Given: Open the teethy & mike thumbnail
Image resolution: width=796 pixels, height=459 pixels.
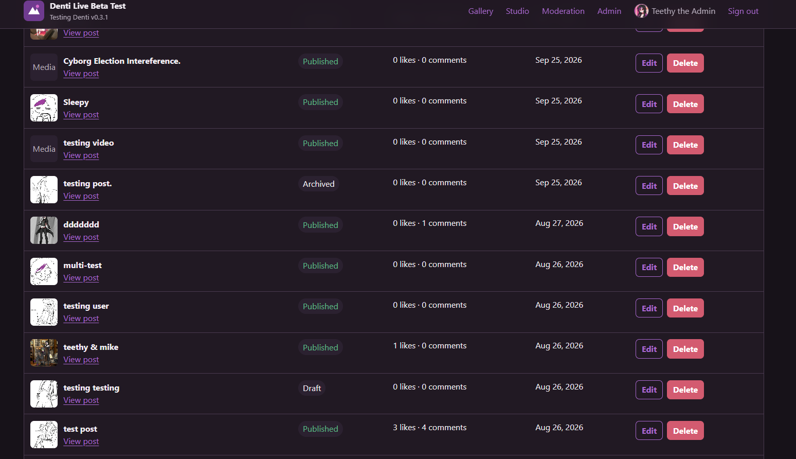Looking at the screenshot, I should click(44, 352).
